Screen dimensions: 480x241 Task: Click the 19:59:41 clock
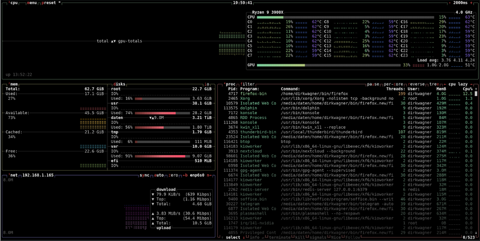coord(242,3)
